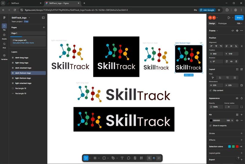Image resolution: width=245 pixels, height=164 pixels.
Task: Click See plans that offer more link
Action: tap(23, 43)
